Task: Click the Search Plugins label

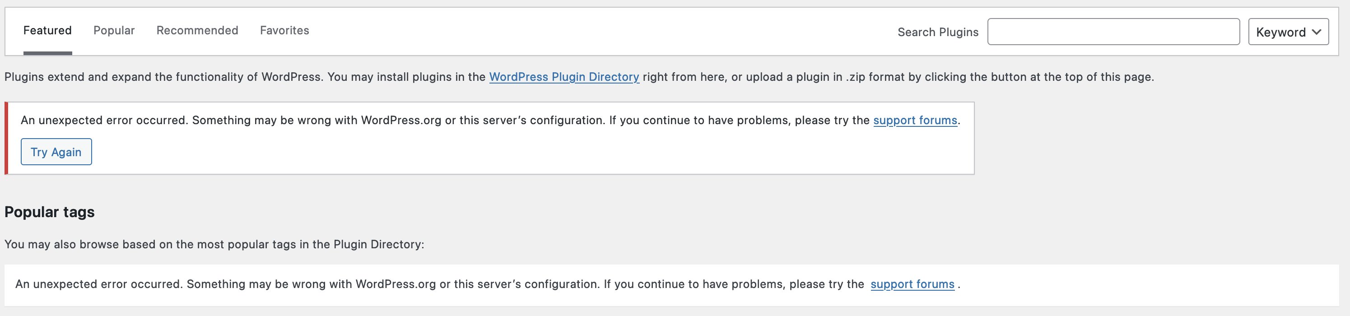Action: point(938,32)
